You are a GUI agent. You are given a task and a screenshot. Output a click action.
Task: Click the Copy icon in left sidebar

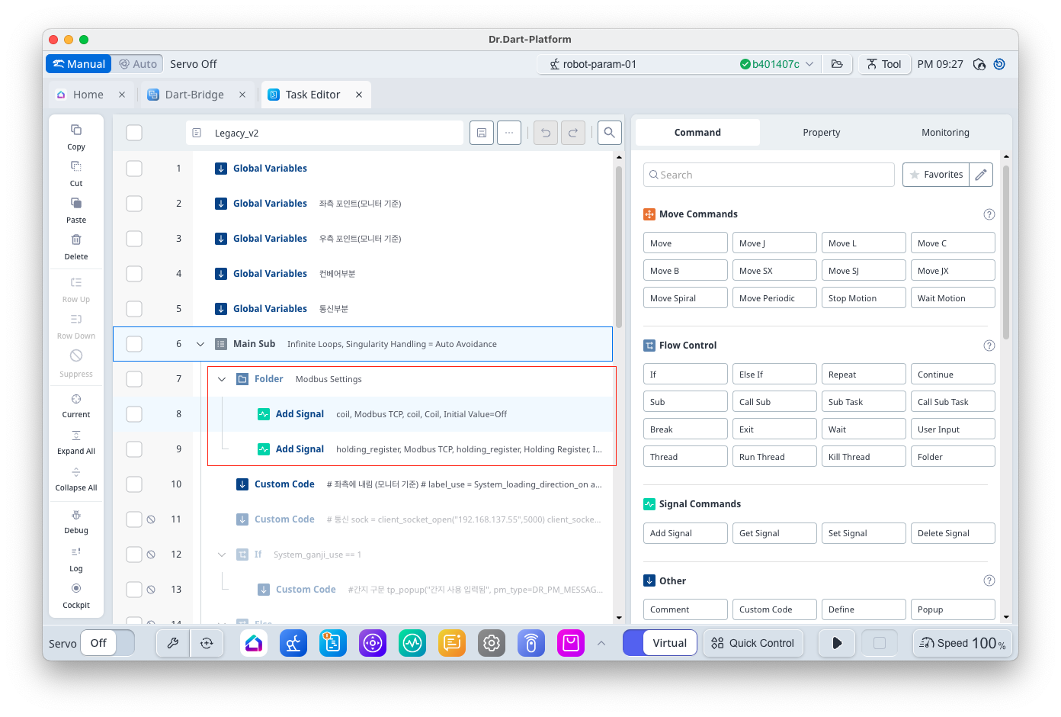(x=76, y=130)
